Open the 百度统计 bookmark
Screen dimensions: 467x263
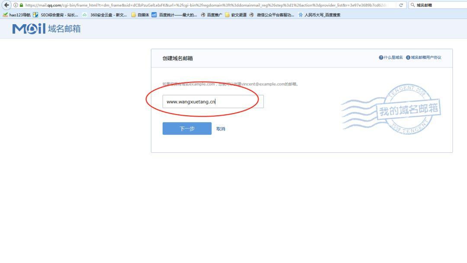pos(174,15)
